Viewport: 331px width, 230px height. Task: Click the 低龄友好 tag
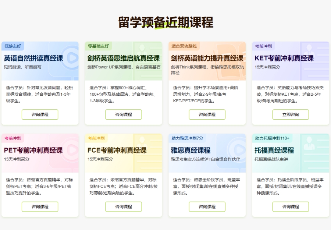tap(13, 46)
